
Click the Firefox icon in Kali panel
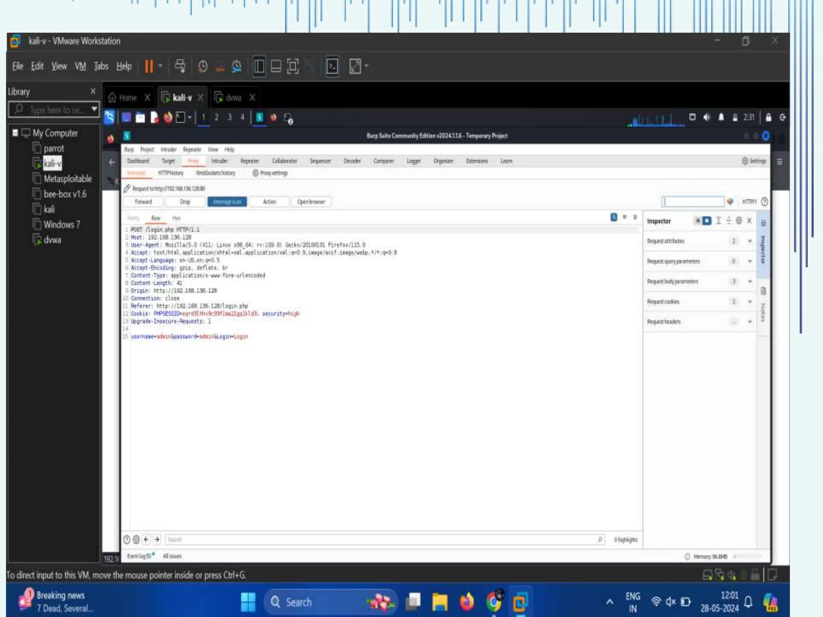168,117
